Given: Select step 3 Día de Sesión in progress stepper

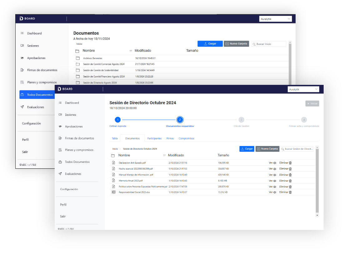Looking at the screenshot, I should pos(241,120).
